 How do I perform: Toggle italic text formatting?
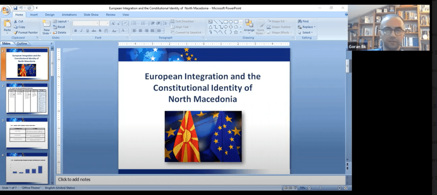[x=82, y=31]
